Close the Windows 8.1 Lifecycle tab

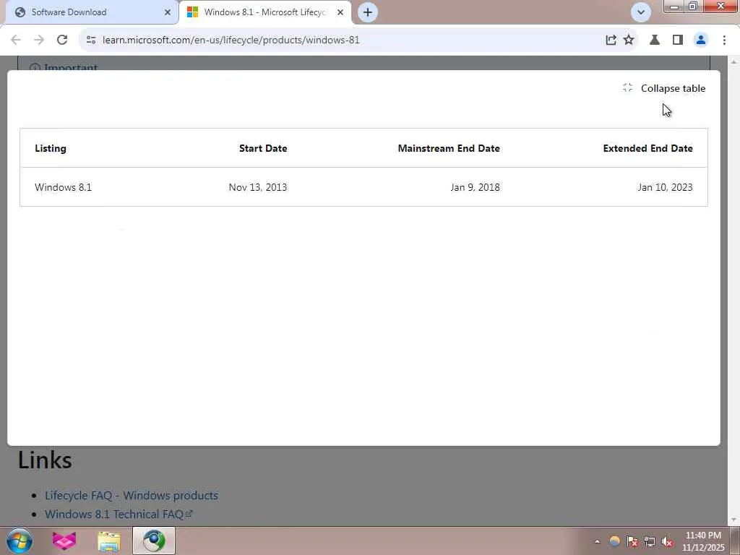[340, 12]
